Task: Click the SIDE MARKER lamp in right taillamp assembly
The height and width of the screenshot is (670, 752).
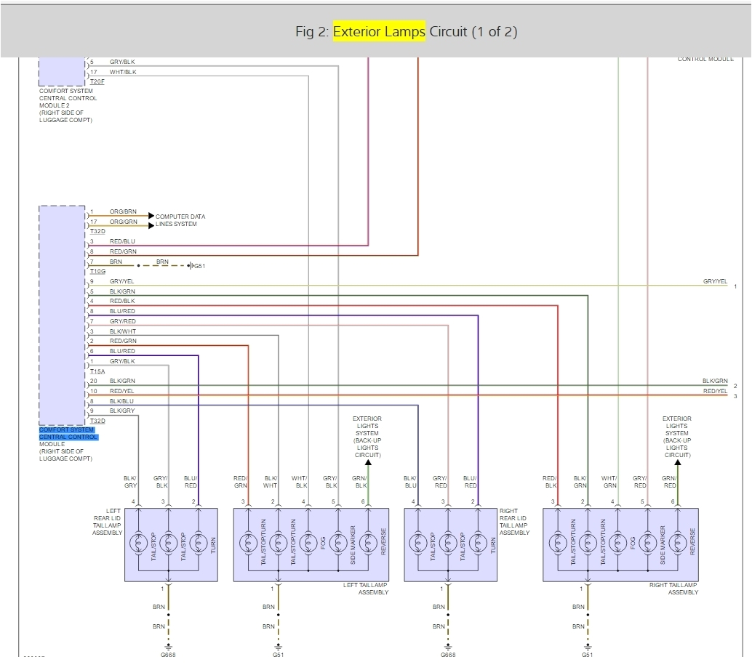Action: [x=647, y=543]
